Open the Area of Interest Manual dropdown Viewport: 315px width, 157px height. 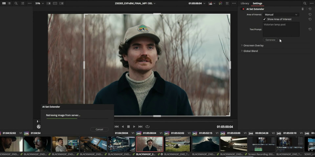pyautogui.click(x=281, y=14)
